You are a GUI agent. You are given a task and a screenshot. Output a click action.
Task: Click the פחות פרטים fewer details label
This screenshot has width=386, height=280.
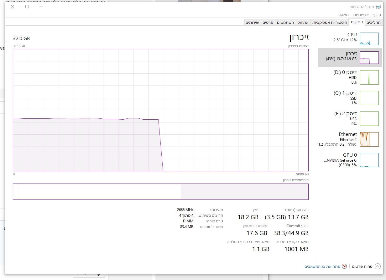click(362, 266)
